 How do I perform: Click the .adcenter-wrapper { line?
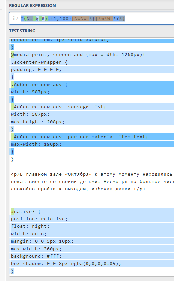[x=39, y=62]
